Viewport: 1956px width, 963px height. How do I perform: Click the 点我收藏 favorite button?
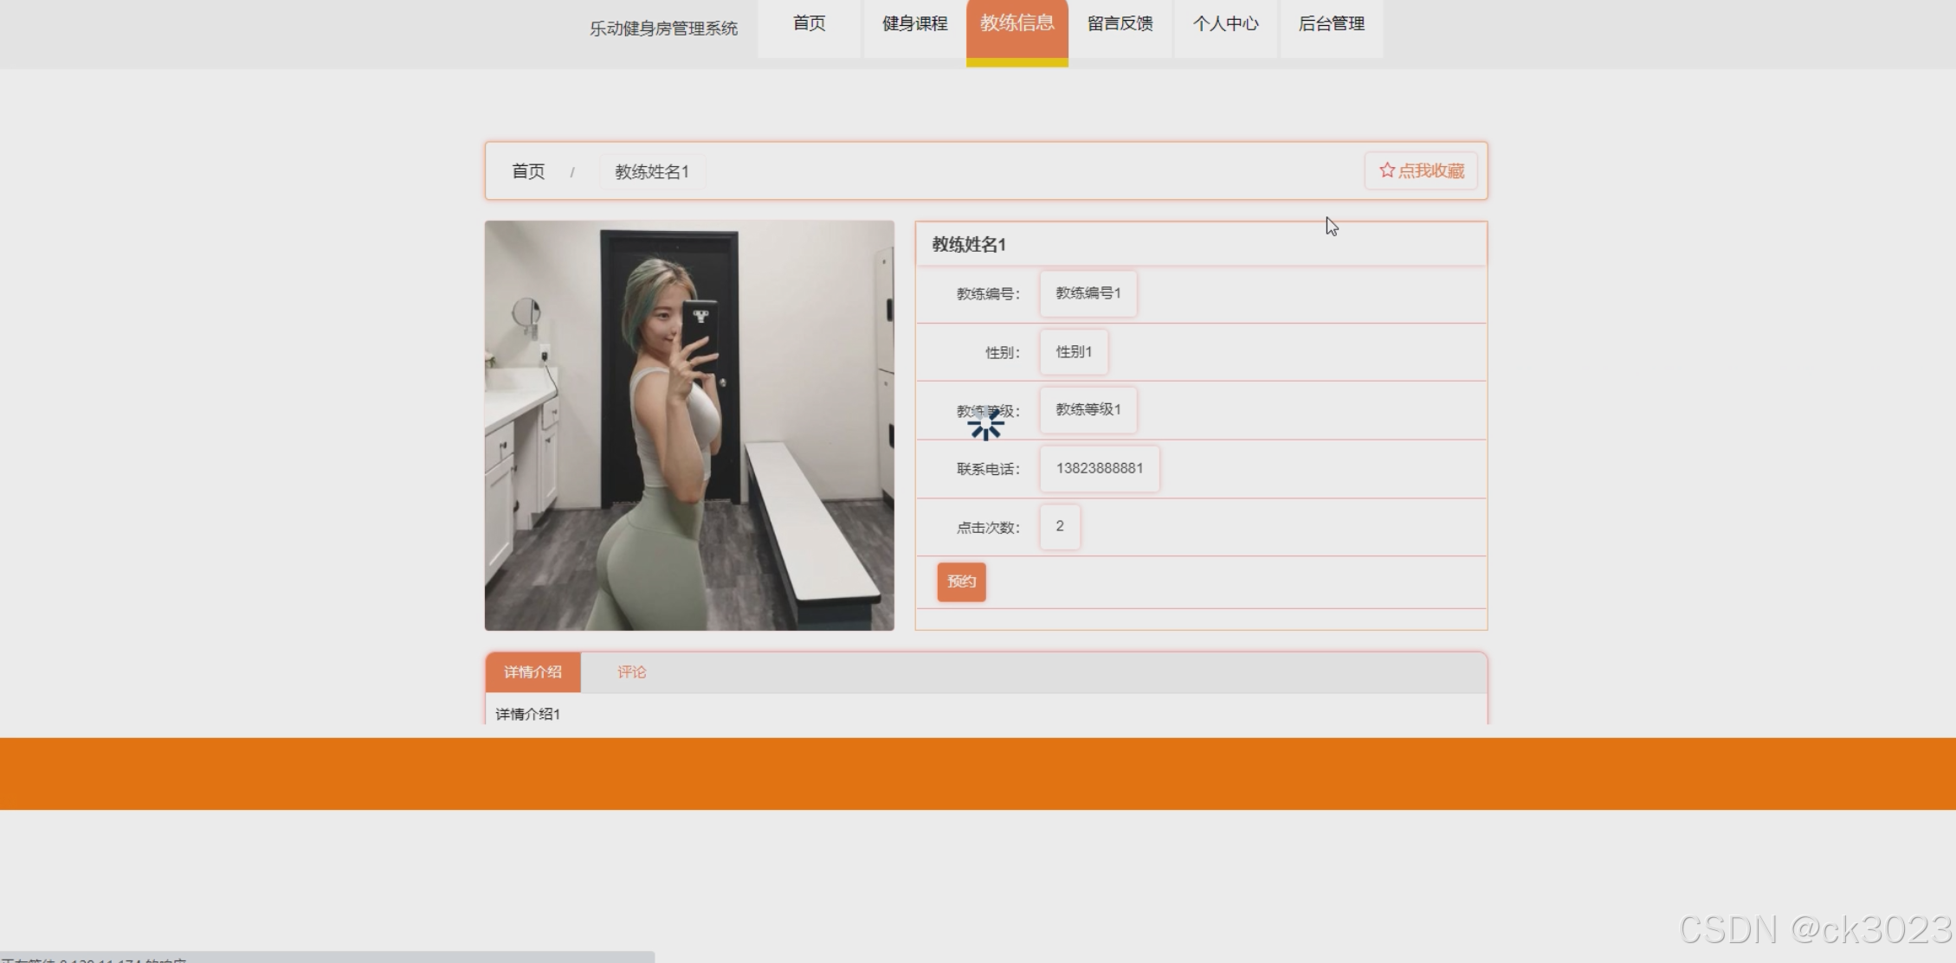point(1421,170)
